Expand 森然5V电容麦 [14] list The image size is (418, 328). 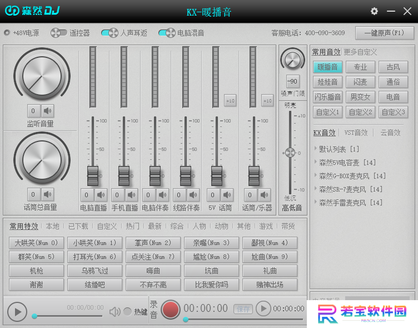pos(316,161)
